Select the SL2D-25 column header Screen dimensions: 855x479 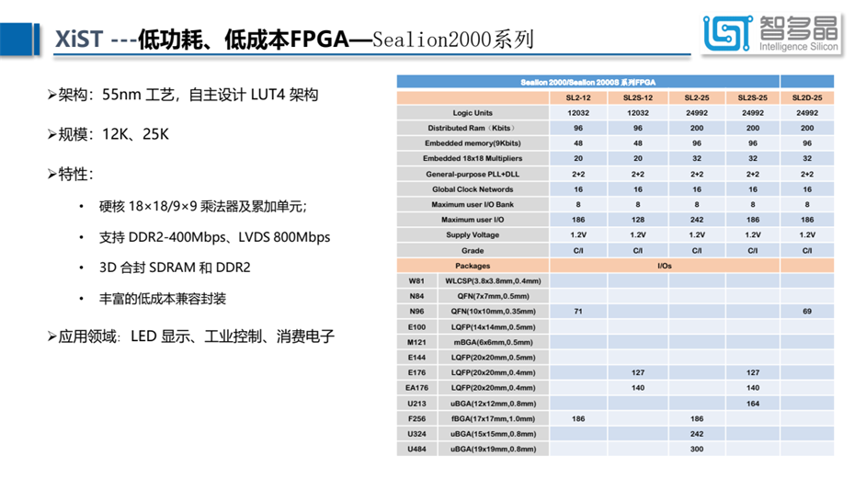pos(806,97)
